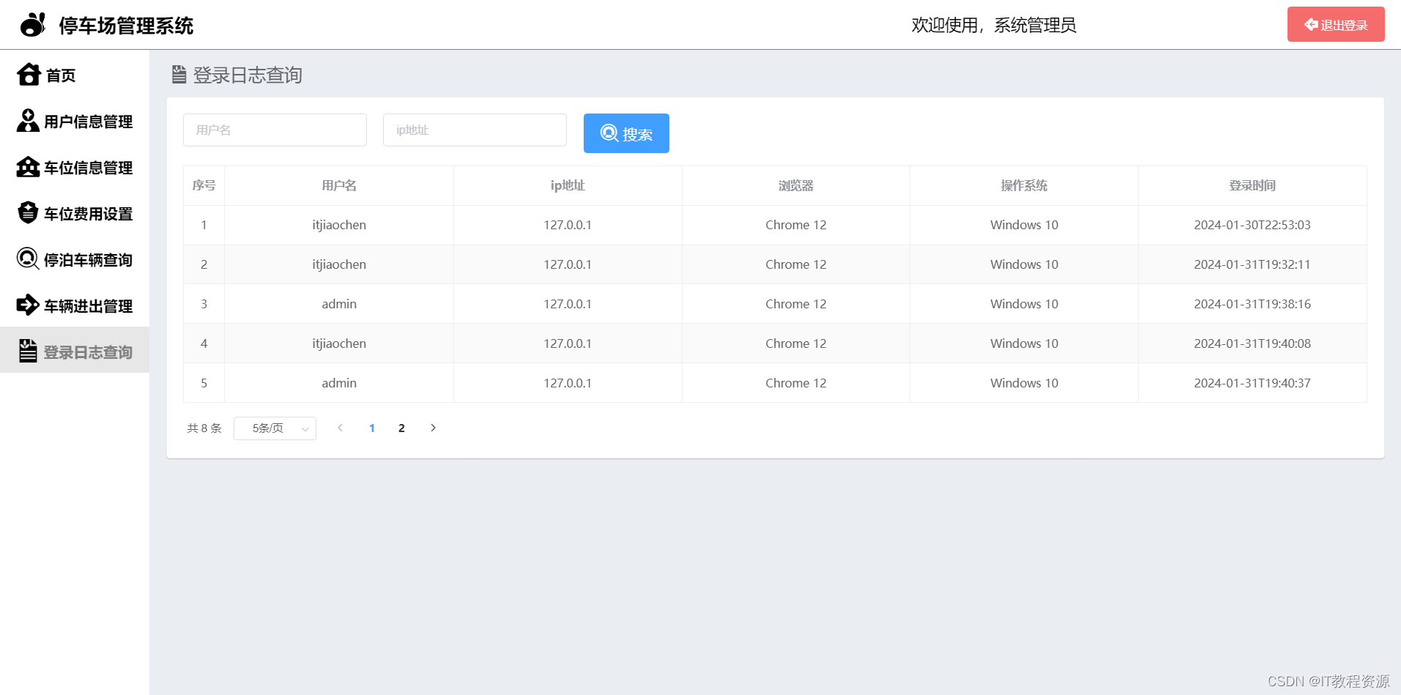This screenshot has height=695, width=1401.
Task: Click the 共 8 条 total count
Action: (204, 428)
